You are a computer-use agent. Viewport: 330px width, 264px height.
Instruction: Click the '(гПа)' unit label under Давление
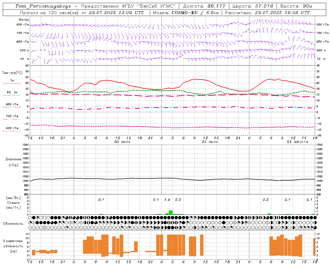(13, 165)
